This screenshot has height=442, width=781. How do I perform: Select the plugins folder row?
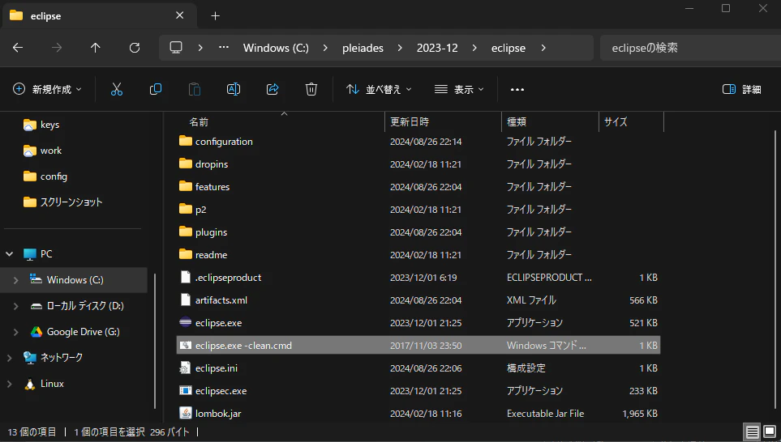(418, 232)
